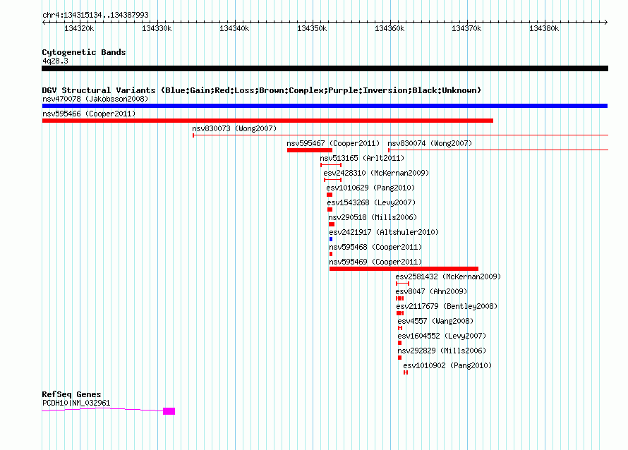The width and height of the screenshot is (628, 450).
Task: Click the RefSeq Genes track title
Action: click(71, 394)
